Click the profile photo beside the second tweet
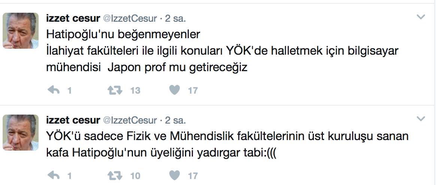 pos(21,133)
